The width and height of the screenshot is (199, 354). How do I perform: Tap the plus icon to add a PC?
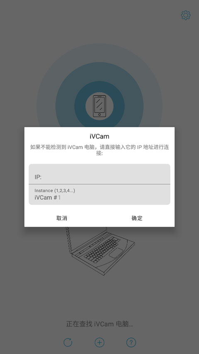99,342
